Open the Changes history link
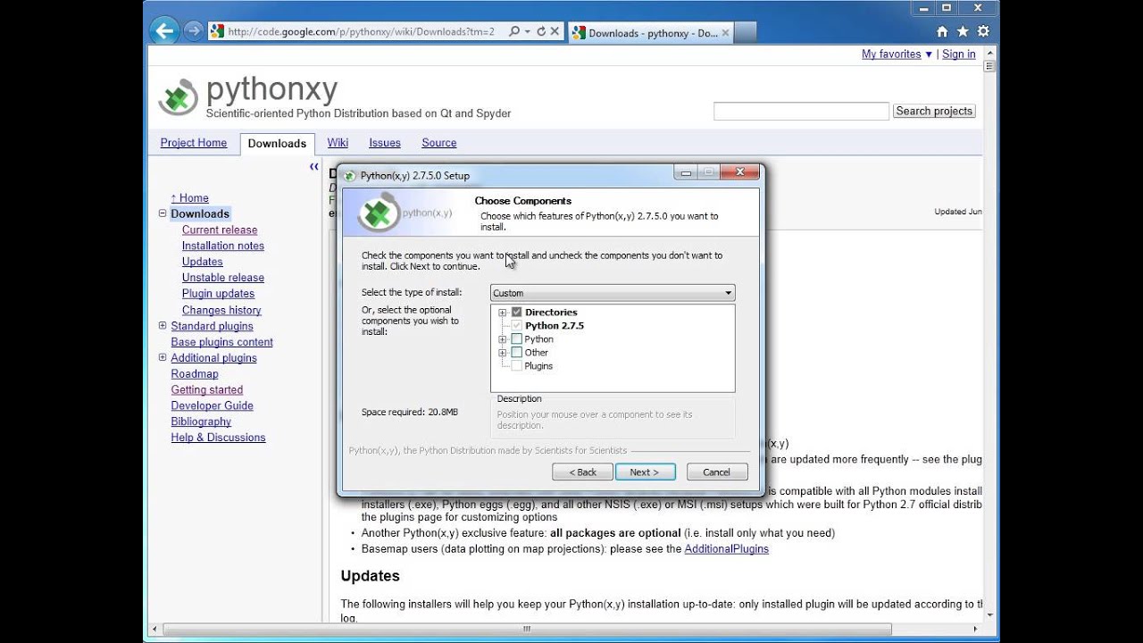This screenshot has width=1143, height=643. (x=221, y=310)
